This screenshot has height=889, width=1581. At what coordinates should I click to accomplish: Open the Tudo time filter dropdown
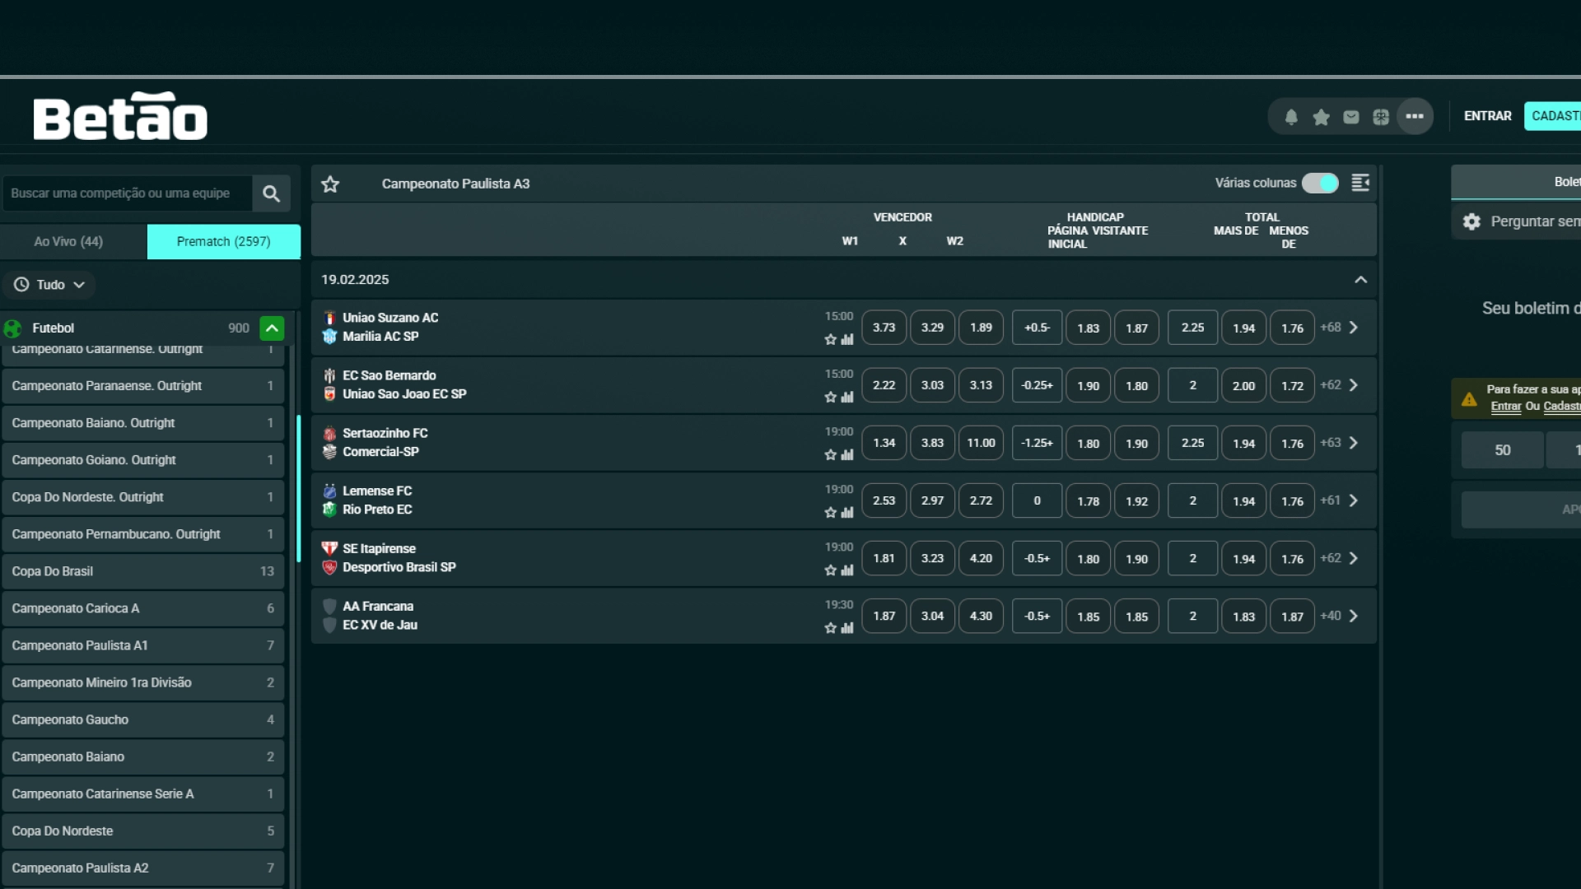point(49,285)
